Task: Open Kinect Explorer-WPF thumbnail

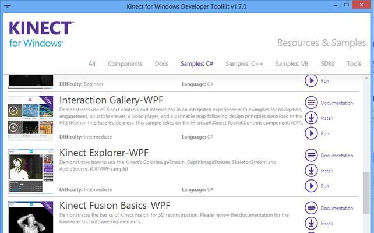Action: [30, 171]
